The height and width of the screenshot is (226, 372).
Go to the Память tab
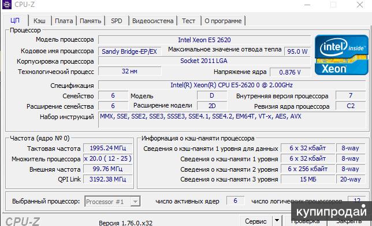point(90,21)
